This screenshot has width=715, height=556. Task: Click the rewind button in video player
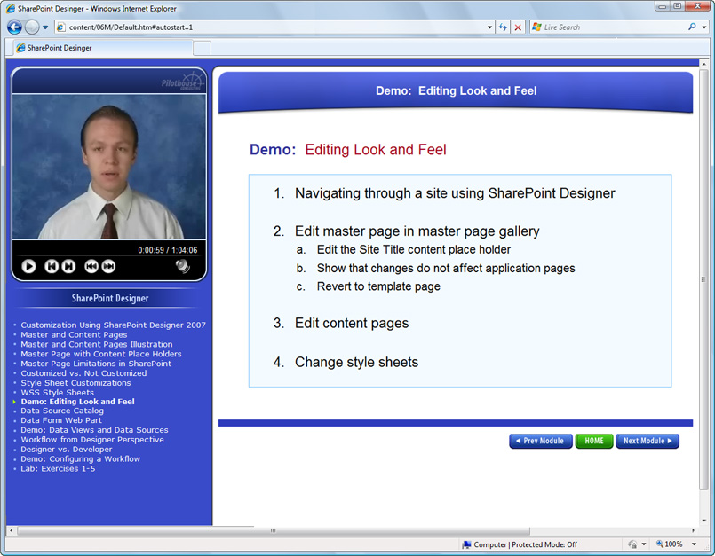pos(91,266)
